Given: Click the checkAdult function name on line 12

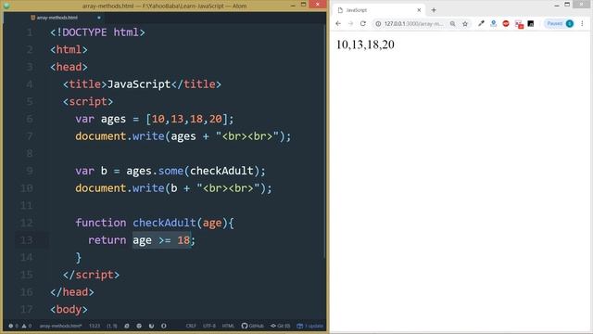Looking at the screenshot, I should pos(165,223).
